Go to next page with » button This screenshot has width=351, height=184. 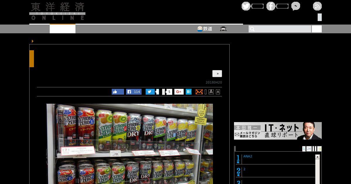(217, 74)
